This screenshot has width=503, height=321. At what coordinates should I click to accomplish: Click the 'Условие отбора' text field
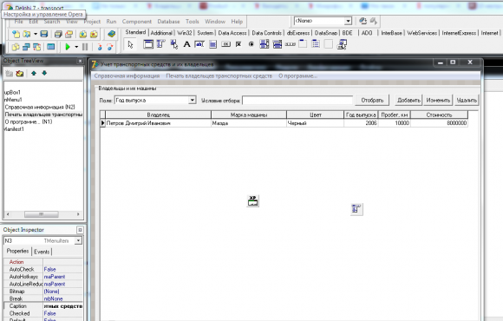coord(297,100)
